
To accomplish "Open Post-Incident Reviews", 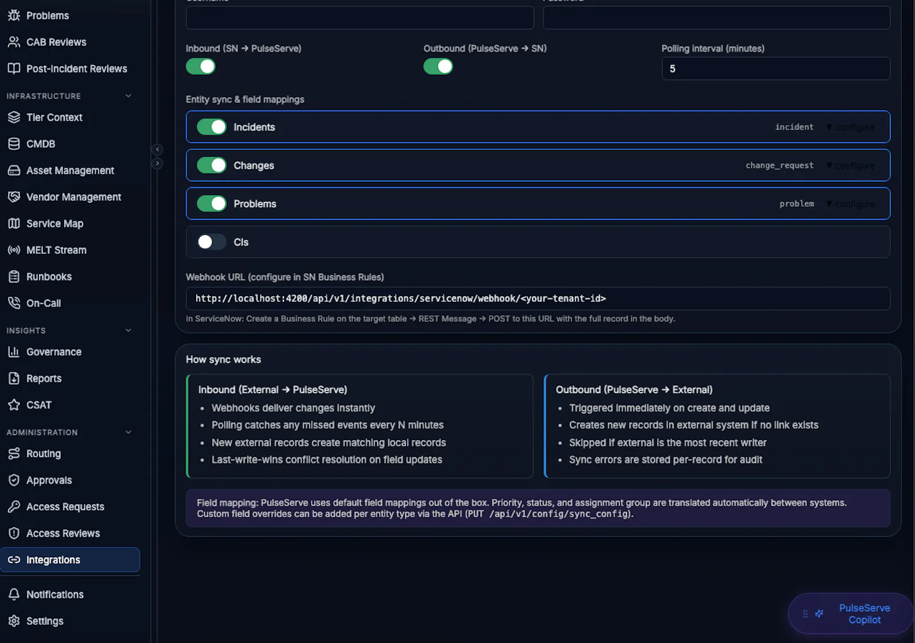I will pos(70,69).
